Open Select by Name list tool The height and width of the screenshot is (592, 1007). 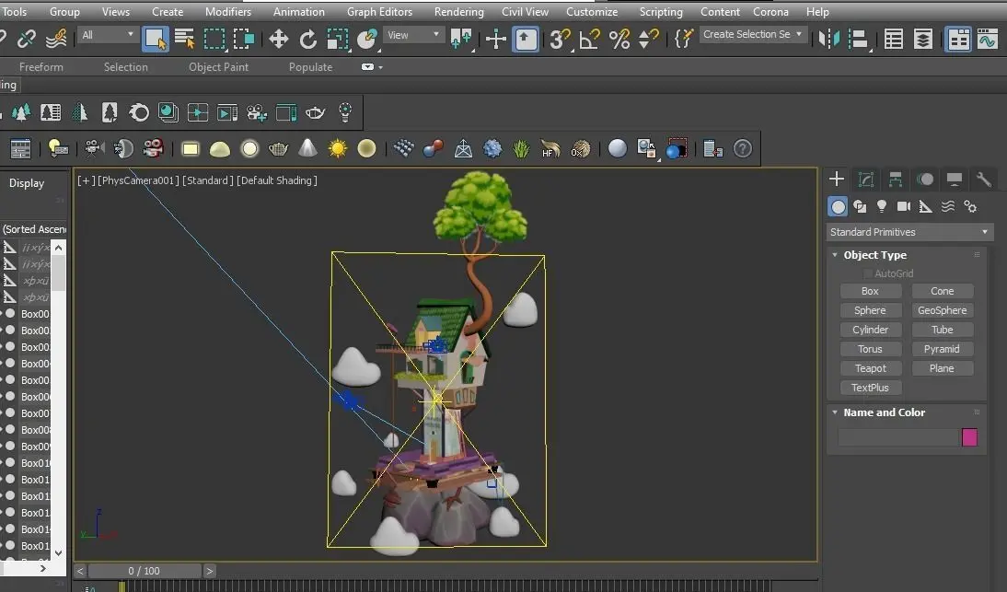[x=185, y=40]
